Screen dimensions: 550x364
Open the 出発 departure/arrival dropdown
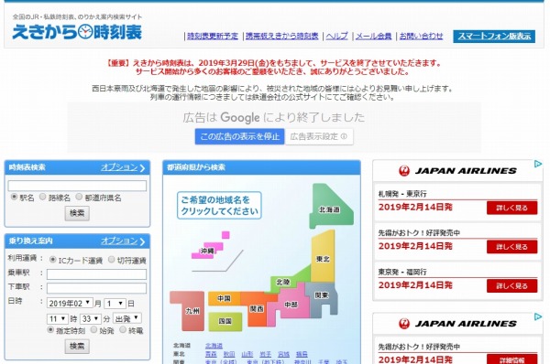(x=127, y=318)
